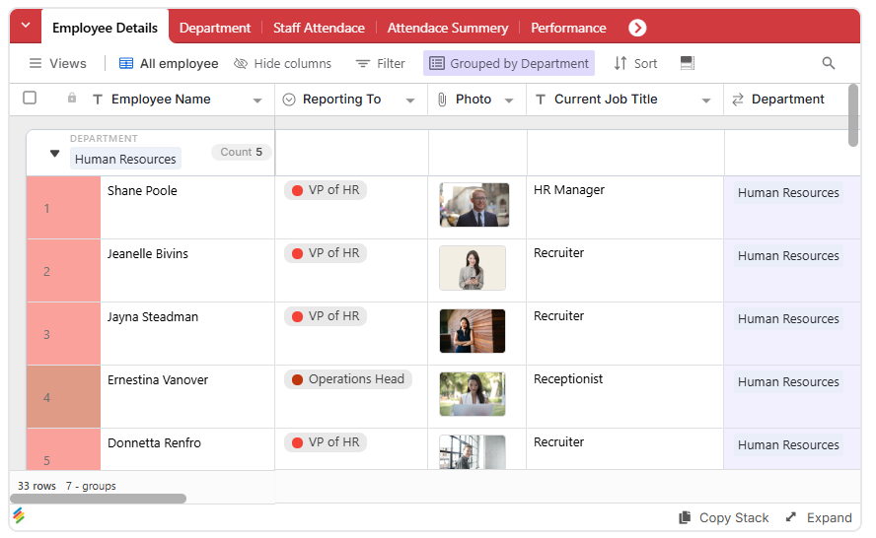Image resolution: width=876 pixels, height=538 pixels.
Task: Open the Current Job Title column dropdown
Action: click(706, 101)
